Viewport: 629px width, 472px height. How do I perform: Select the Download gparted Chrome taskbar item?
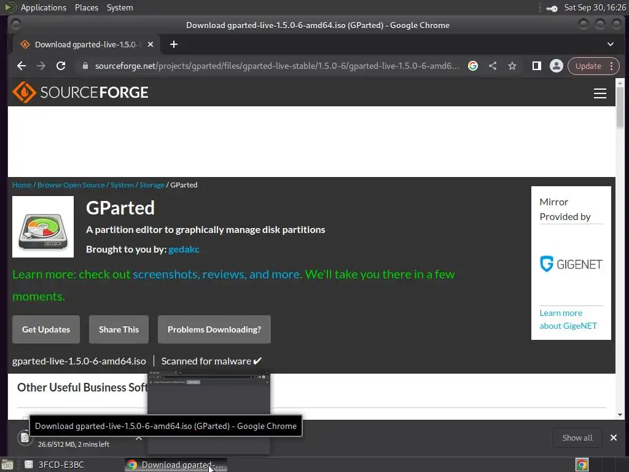tap(176, 465)
